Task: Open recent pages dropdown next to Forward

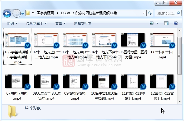Action: click(23, 13)
